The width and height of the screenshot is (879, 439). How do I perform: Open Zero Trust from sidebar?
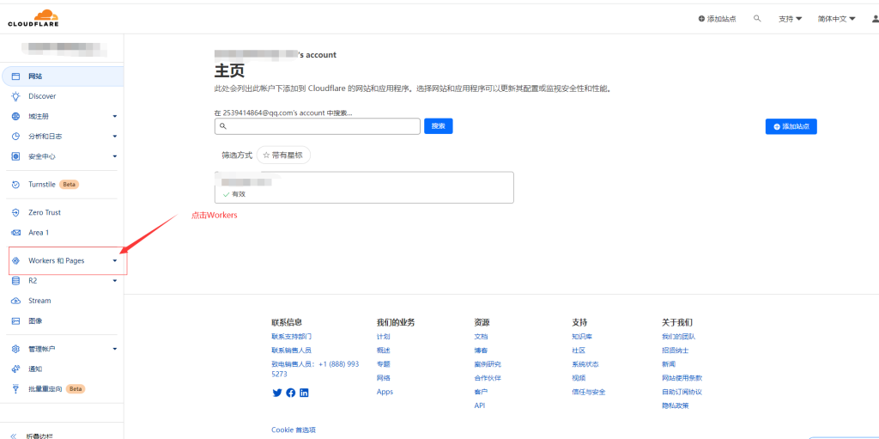[x=45, y=213]
